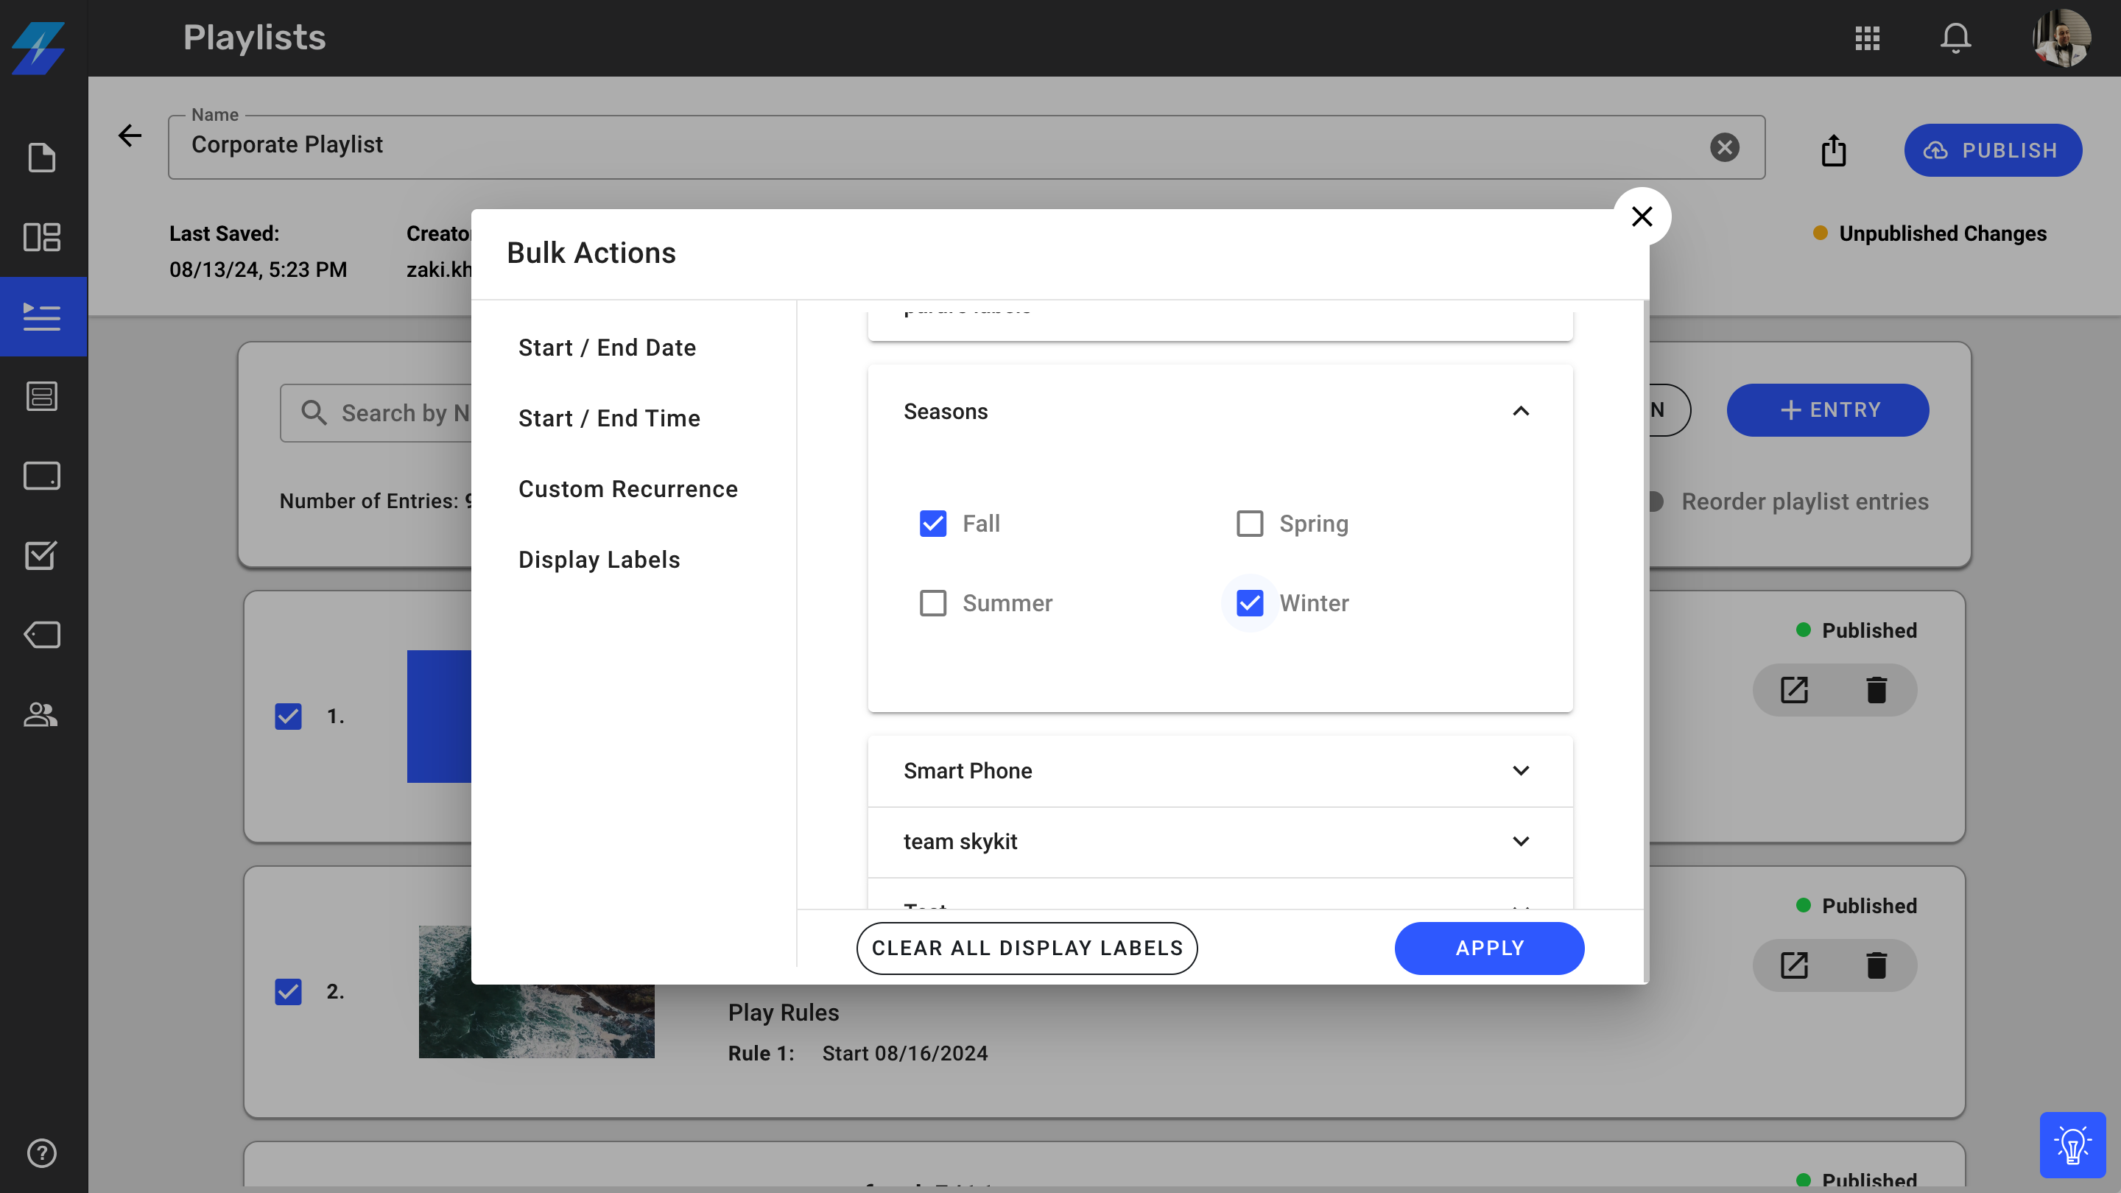Click the Playlists page heading
Image resolution: width=2121 pixels, height=1193 pixels.
[254, 38]
